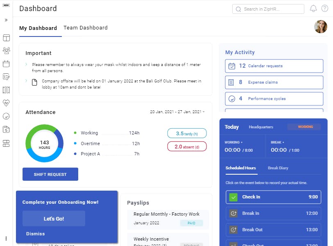The image size is (333, 246).
Task: Switch to the Team Dashboard tab
Action: pos(85,27)
